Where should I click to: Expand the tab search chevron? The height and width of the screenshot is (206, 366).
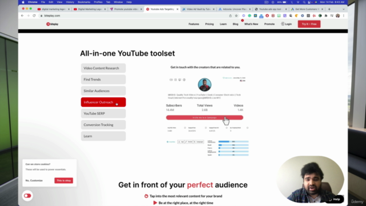point(343,9)
